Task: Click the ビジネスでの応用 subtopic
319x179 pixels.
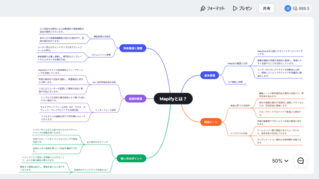Action: (x=239, y=133)
